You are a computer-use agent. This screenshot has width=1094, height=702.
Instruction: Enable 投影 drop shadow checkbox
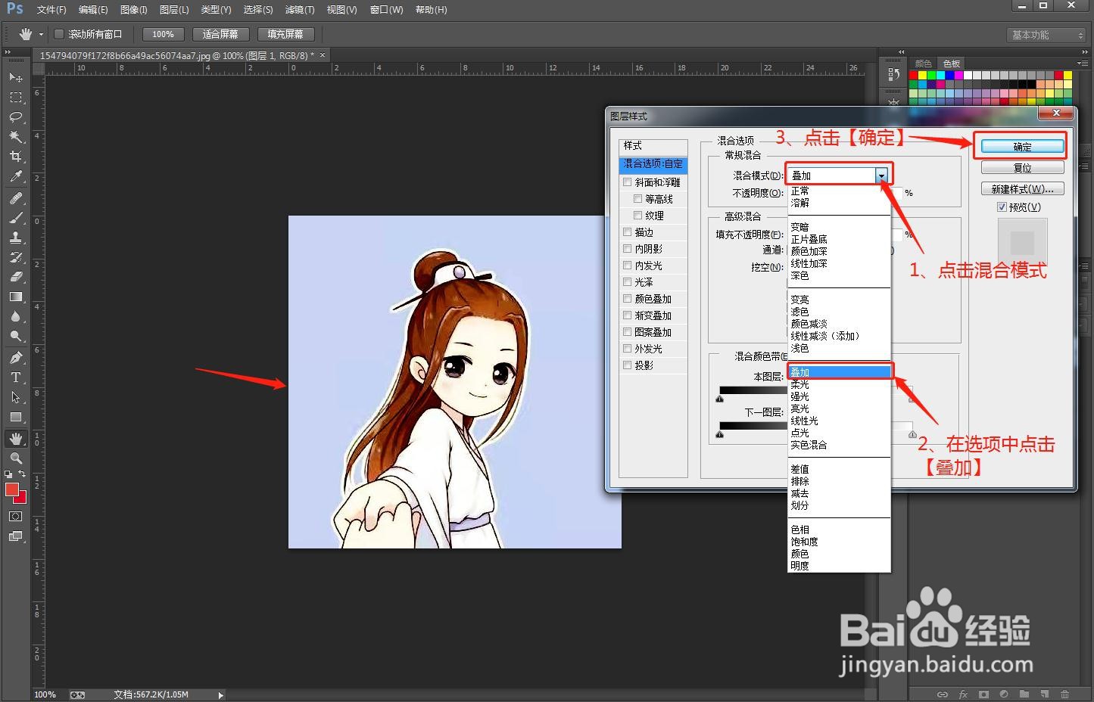[627, 365]
